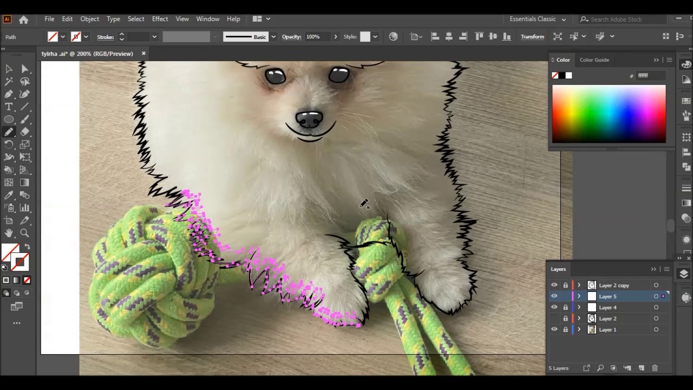Choose the Scale tool
This screenshot has height=390, width=693.
pyautogui.click(x=25, y=145)
